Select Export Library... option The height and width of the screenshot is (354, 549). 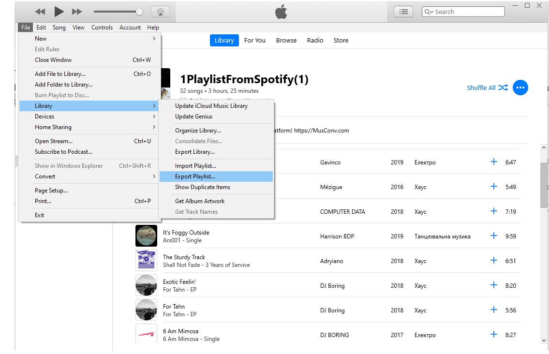(216, 152)
